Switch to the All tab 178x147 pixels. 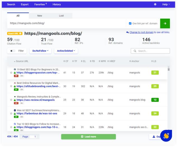click(18, 16)
